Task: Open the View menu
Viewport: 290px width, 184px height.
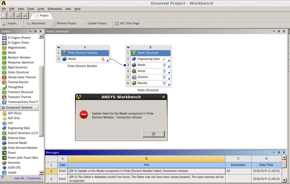Action: coord(21,9)
